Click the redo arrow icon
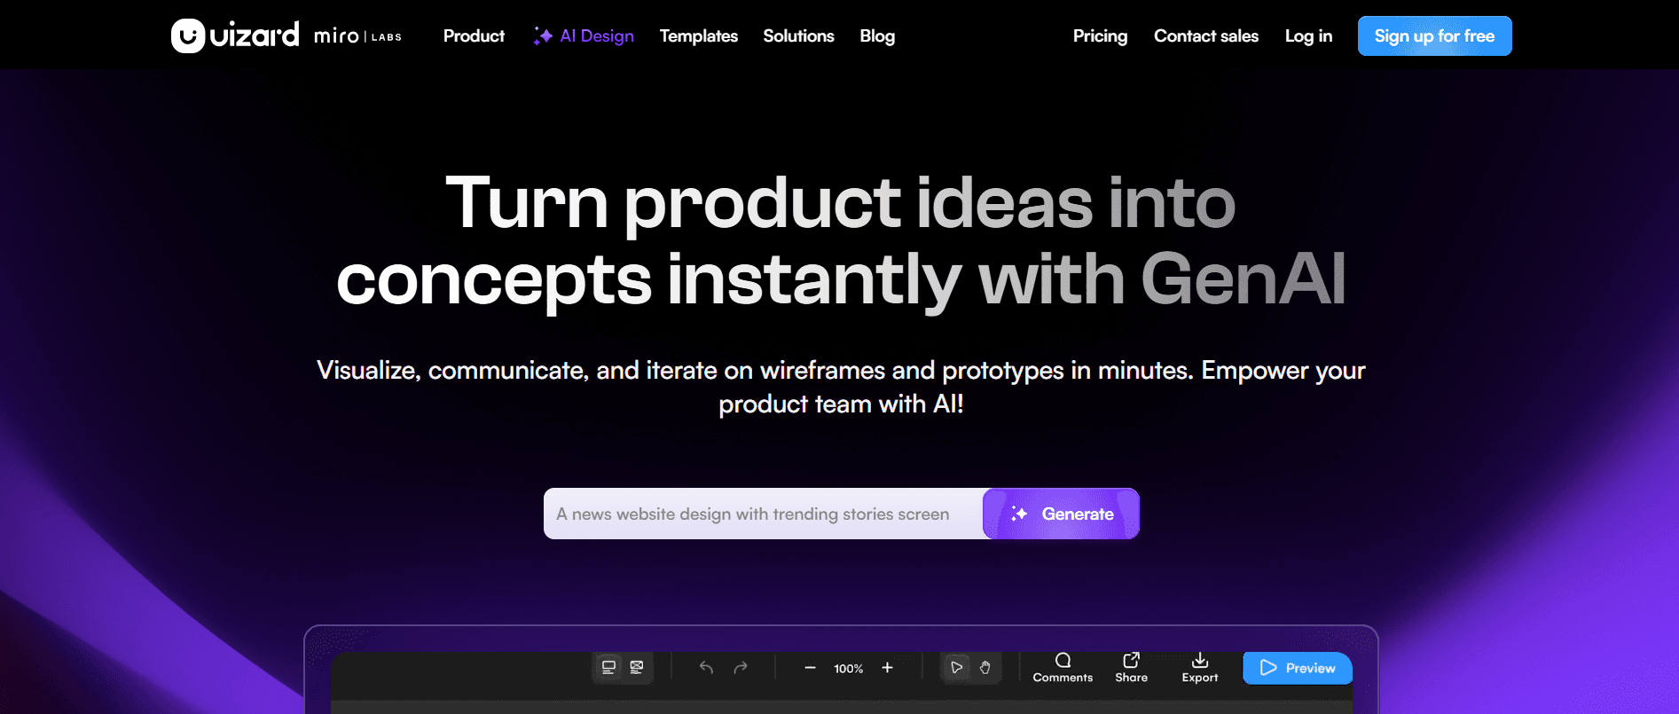 pos(741,668)
